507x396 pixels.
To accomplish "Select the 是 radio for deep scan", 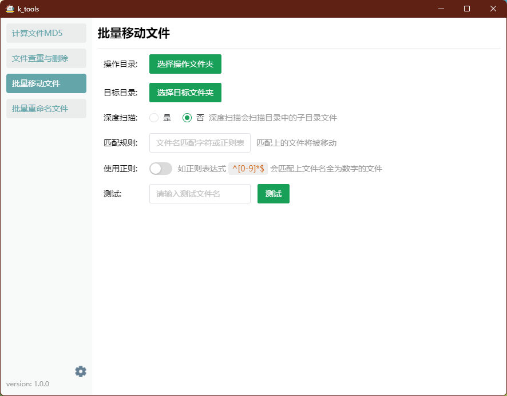I will tap(153, 118).
